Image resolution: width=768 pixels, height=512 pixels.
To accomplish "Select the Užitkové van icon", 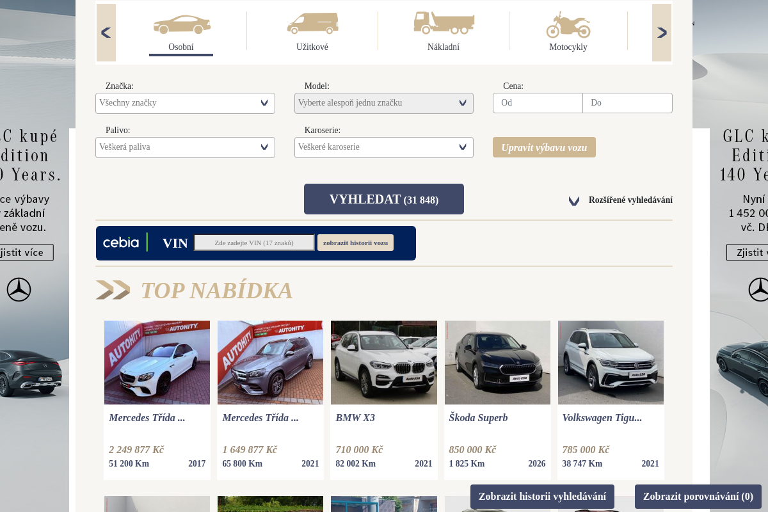I will [x=312, y=24].
